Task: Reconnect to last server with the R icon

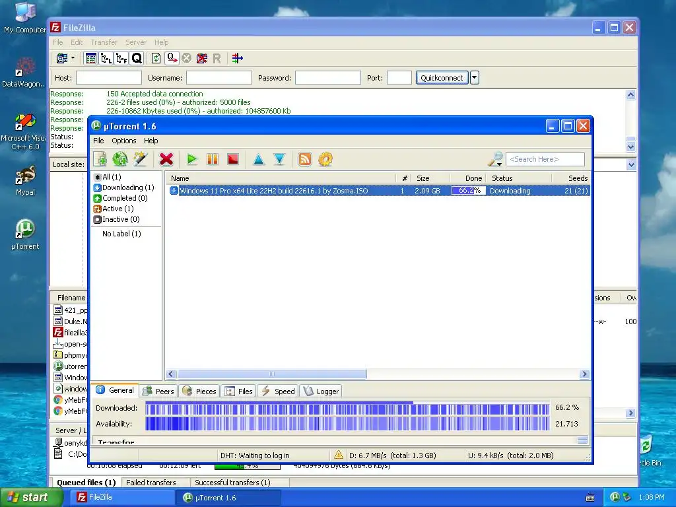Action: tap(217, 58)
